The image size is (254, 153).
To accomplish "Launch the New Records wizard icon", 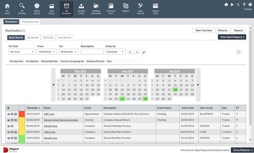I will click(140, 9).
